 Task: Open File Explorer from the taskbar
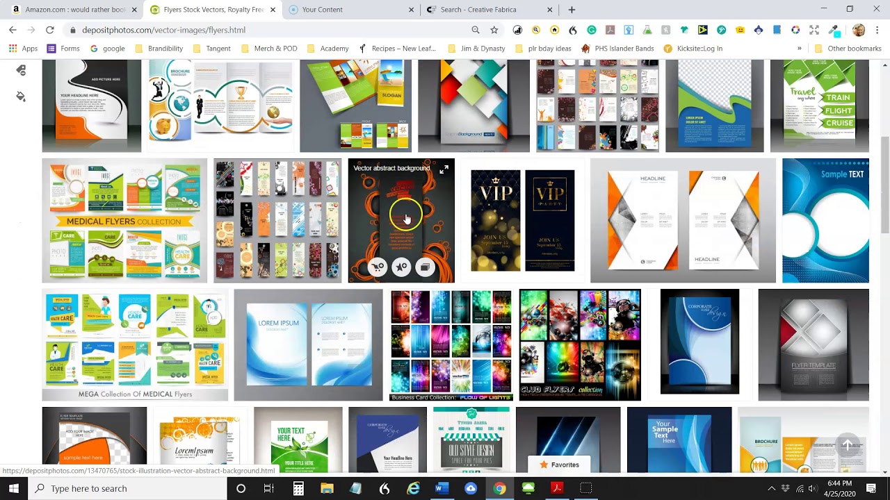coord(327,488)
